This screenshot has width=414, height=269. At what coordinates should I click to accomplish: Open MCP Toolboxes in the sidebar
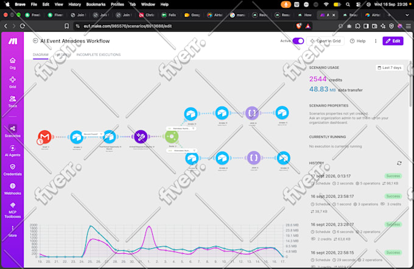(x=12, y=211)
